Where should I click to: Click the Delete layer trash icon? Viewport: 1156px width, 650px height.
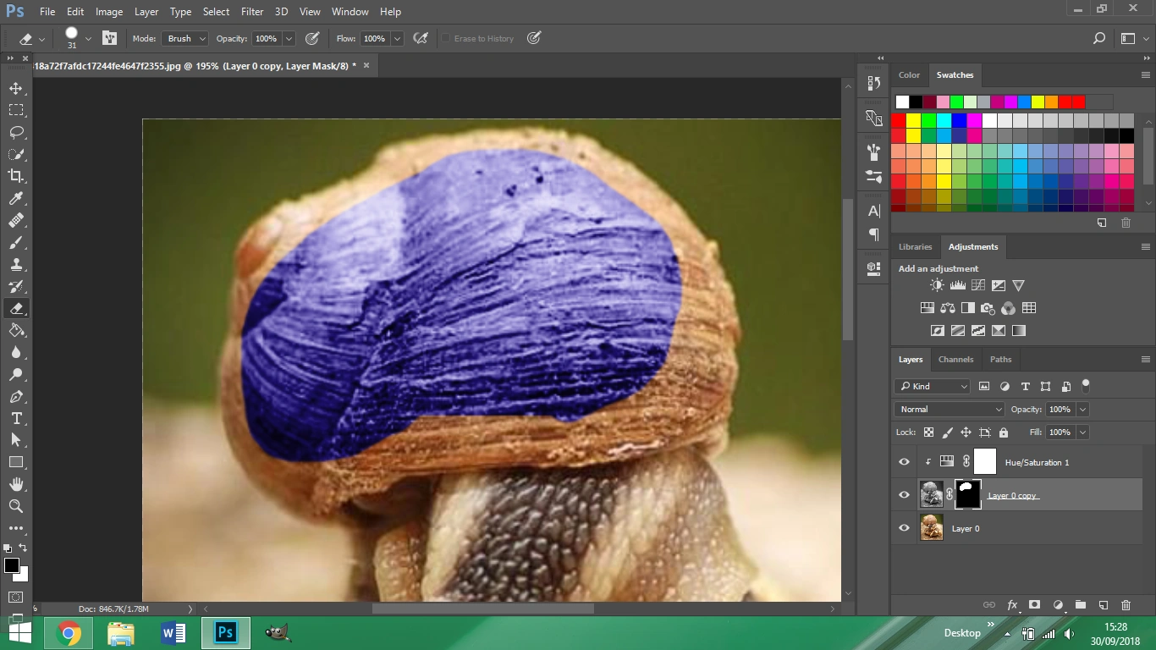point(1126,605)
